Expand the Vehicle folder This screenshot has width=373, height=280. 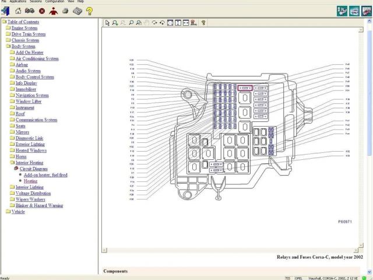tap(18, 212)
